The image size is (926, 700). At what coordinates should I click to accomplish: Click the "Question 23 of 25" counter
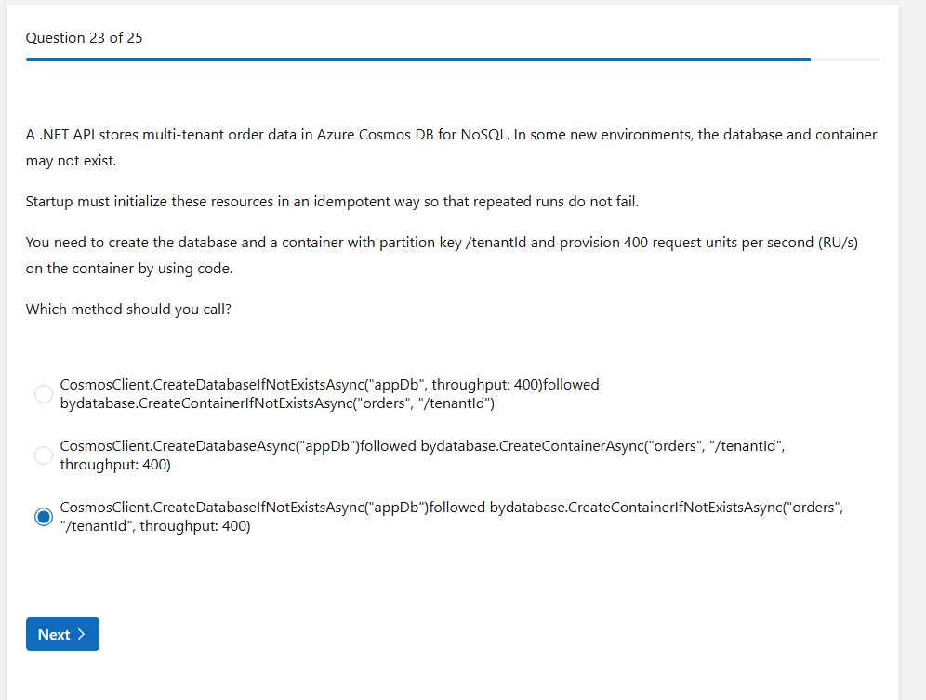coord(85,38)
